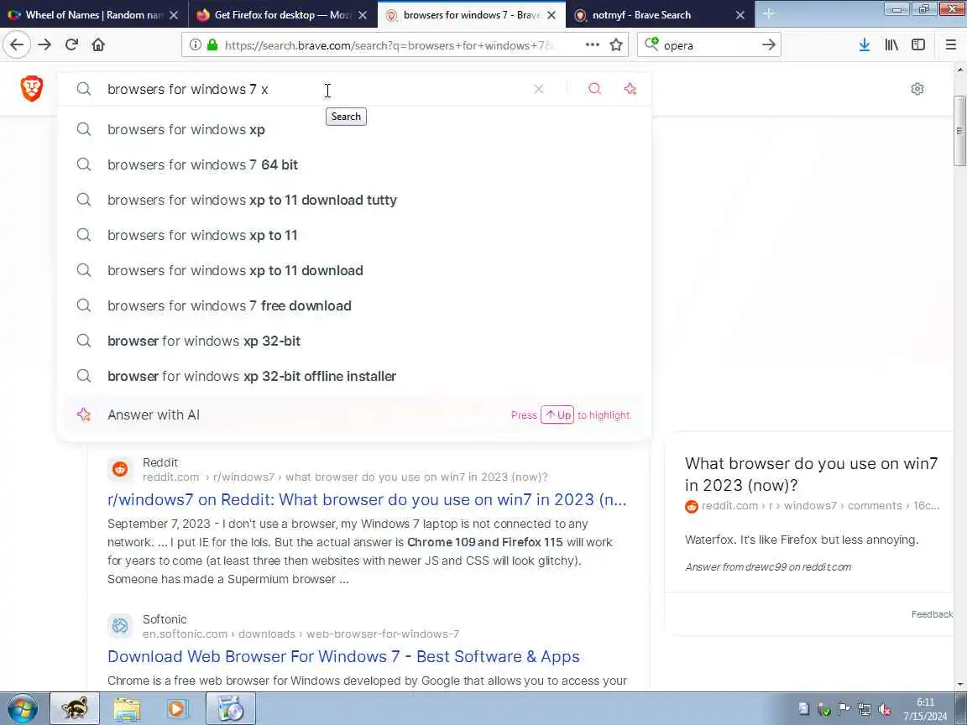Open the Windows Start menu

[22, 709]
